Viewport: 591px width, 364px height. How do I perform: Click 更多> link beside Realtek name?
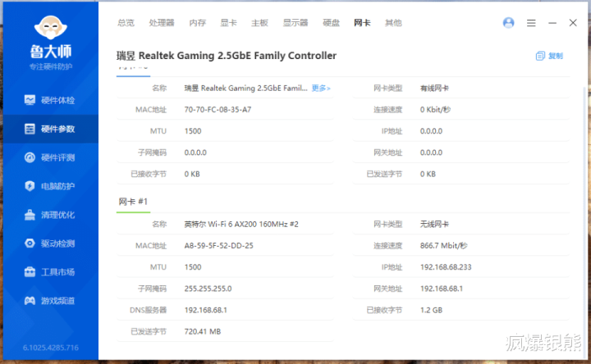tap(321, 88)
